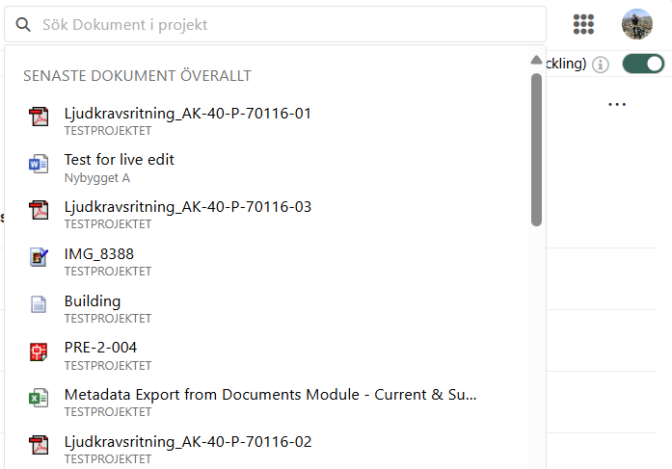The width and height of the screenshot is (672, 469).
Task: Click PDF icon of Ljudkravsritning_AK-40-P-70116-01
Action: click(x=39, y=117)
